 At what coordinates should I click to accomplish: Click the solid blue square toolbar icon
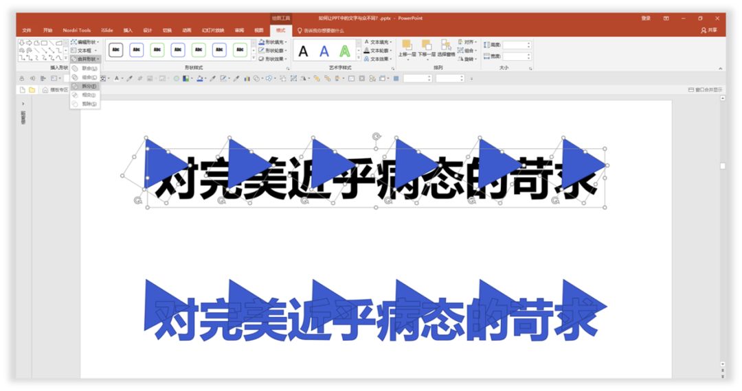coord(396,78)
